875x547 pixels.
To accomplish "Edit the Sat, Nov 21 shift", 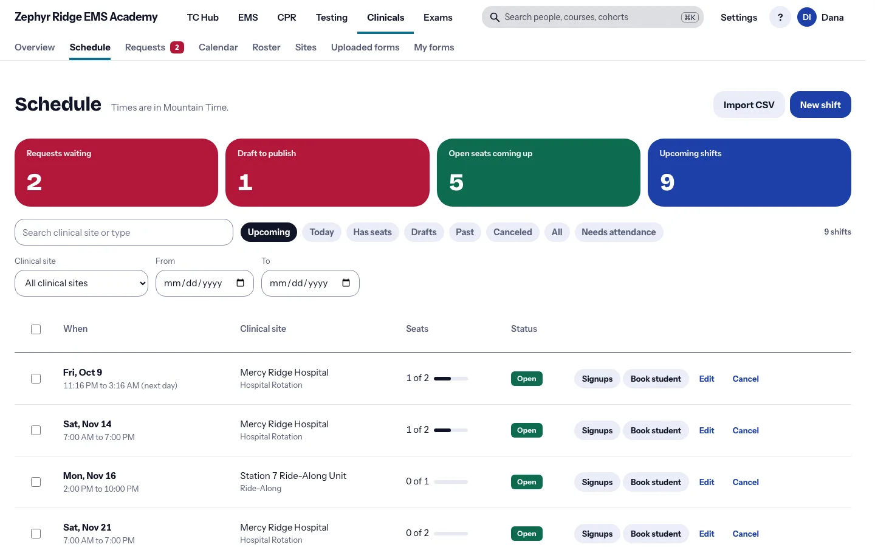I will [x=707, y=534].
